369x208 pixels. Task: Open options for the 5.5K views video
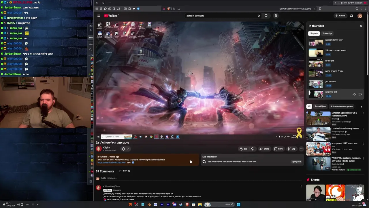click(363, 144)
